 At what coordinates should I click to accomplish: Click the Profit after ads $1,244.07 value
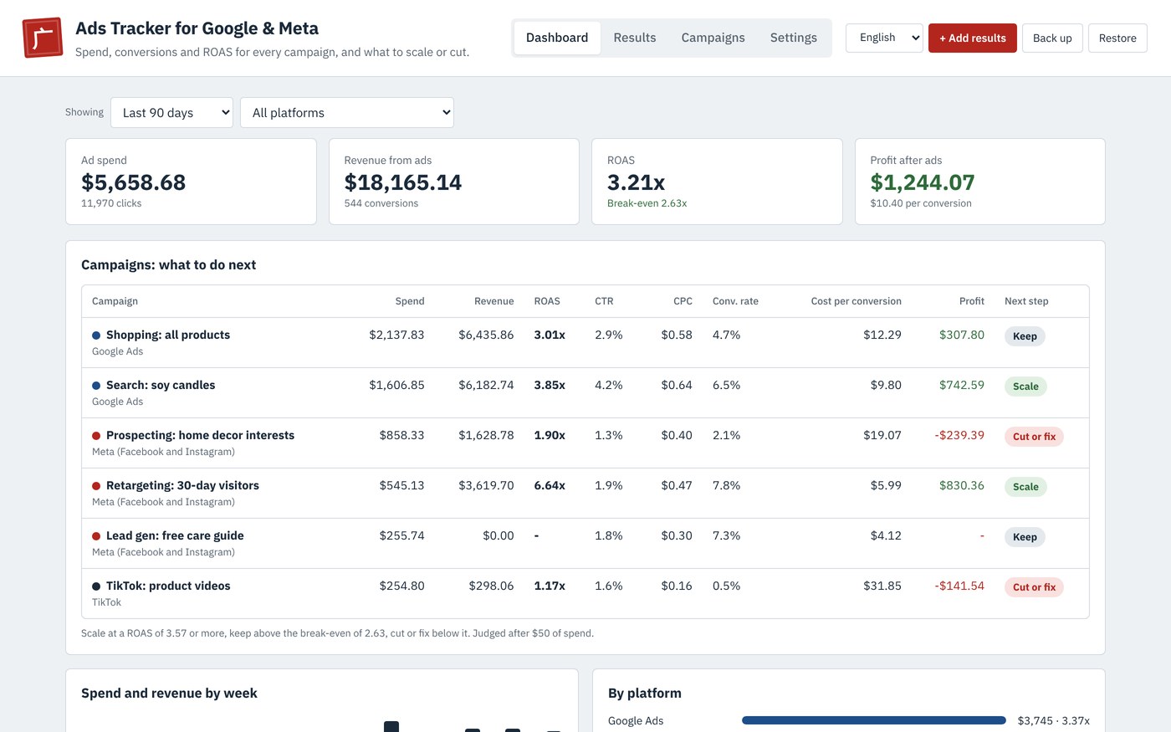(x=923, y=182)
